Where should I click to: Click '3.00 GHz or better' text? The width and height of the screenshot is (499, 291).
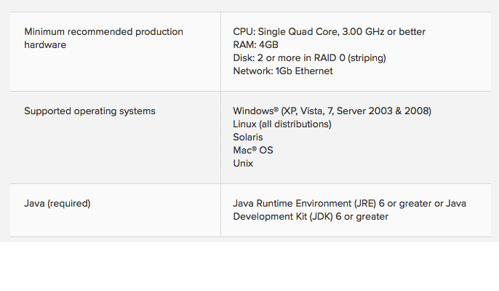384,32
